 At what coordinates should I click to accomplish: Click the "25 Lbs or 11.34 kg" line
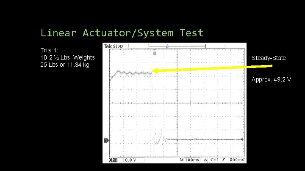click(65, 65)
